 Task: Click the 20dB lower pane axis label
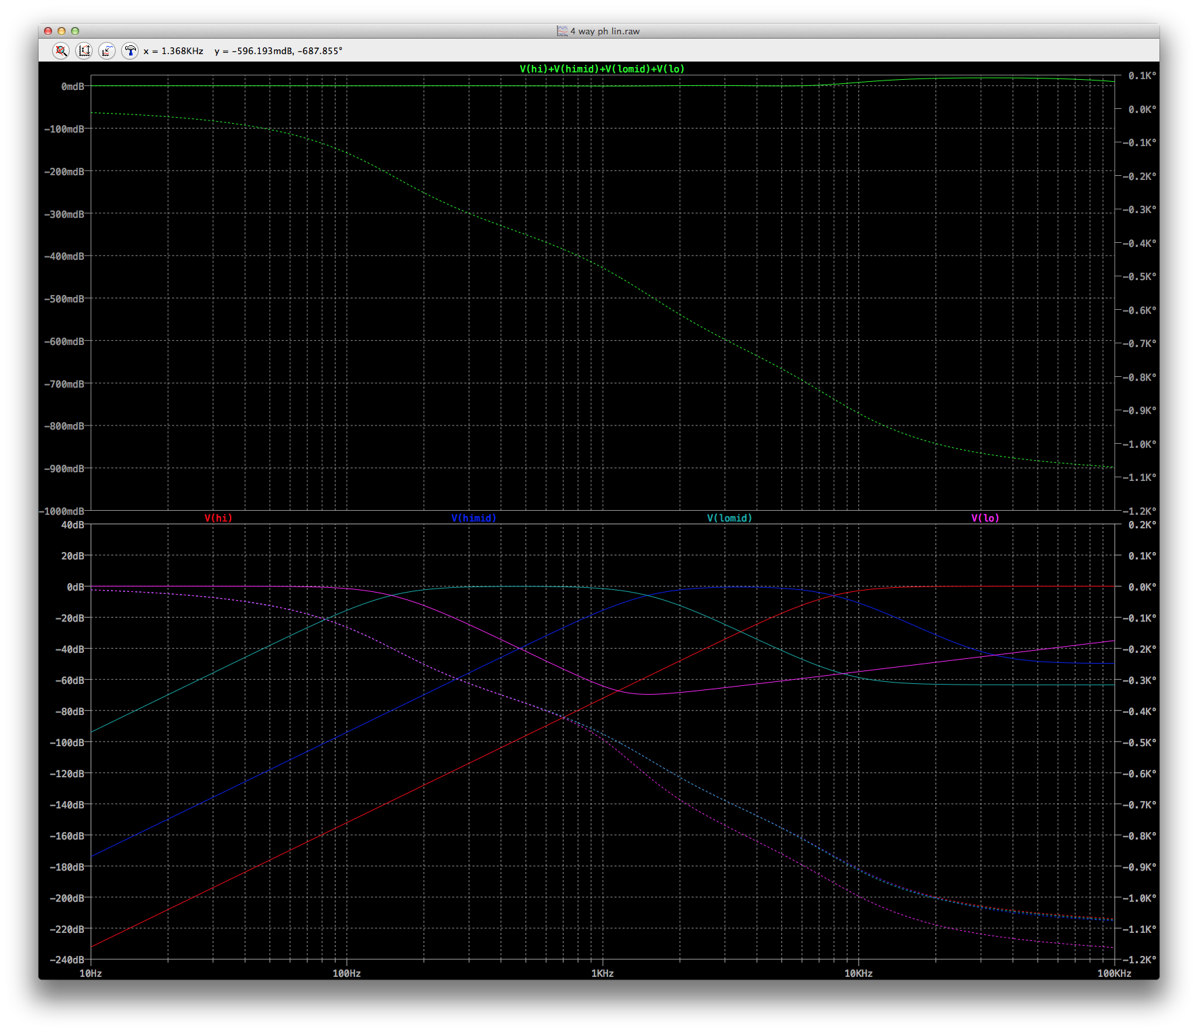tap(73, 556)
